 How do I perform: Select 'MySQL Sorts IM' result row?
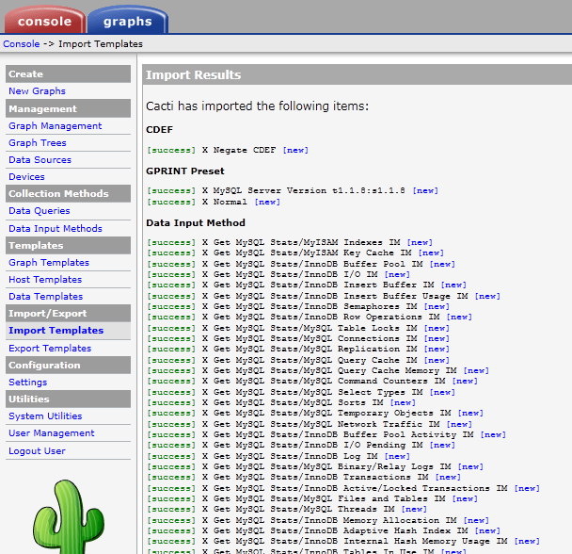tap(281, 402)
